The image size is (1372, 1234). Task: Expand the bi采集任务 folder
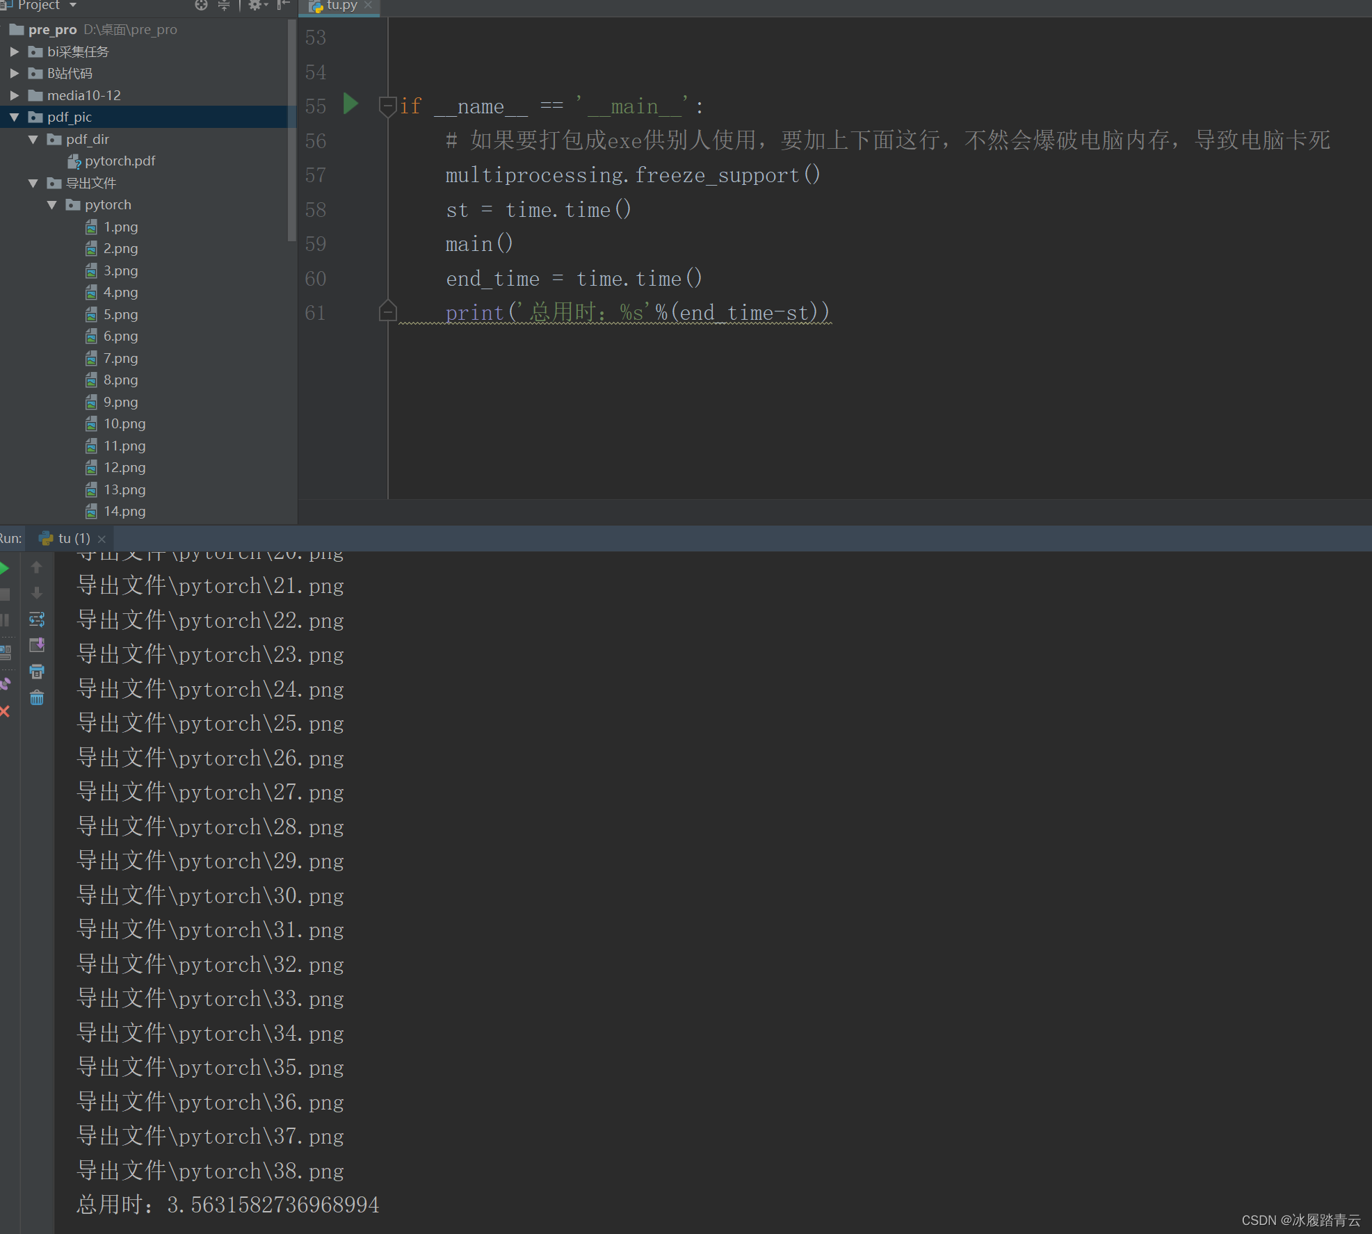coord(14,51)
